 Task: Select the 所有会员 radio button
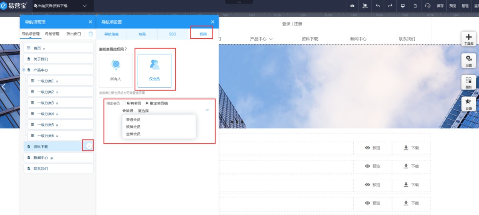[x=124, y=103]
